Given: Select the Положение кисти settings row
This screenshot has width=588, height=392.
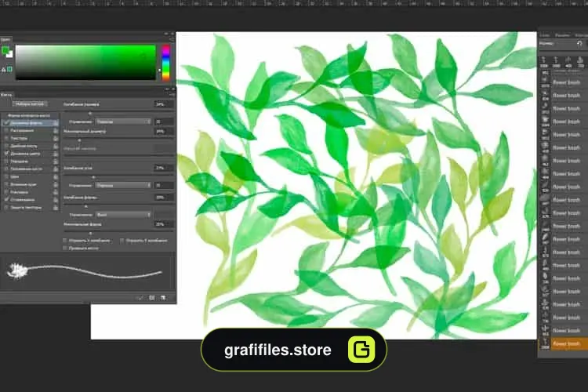Looking at the screenshot, I should tap(29, 169).
